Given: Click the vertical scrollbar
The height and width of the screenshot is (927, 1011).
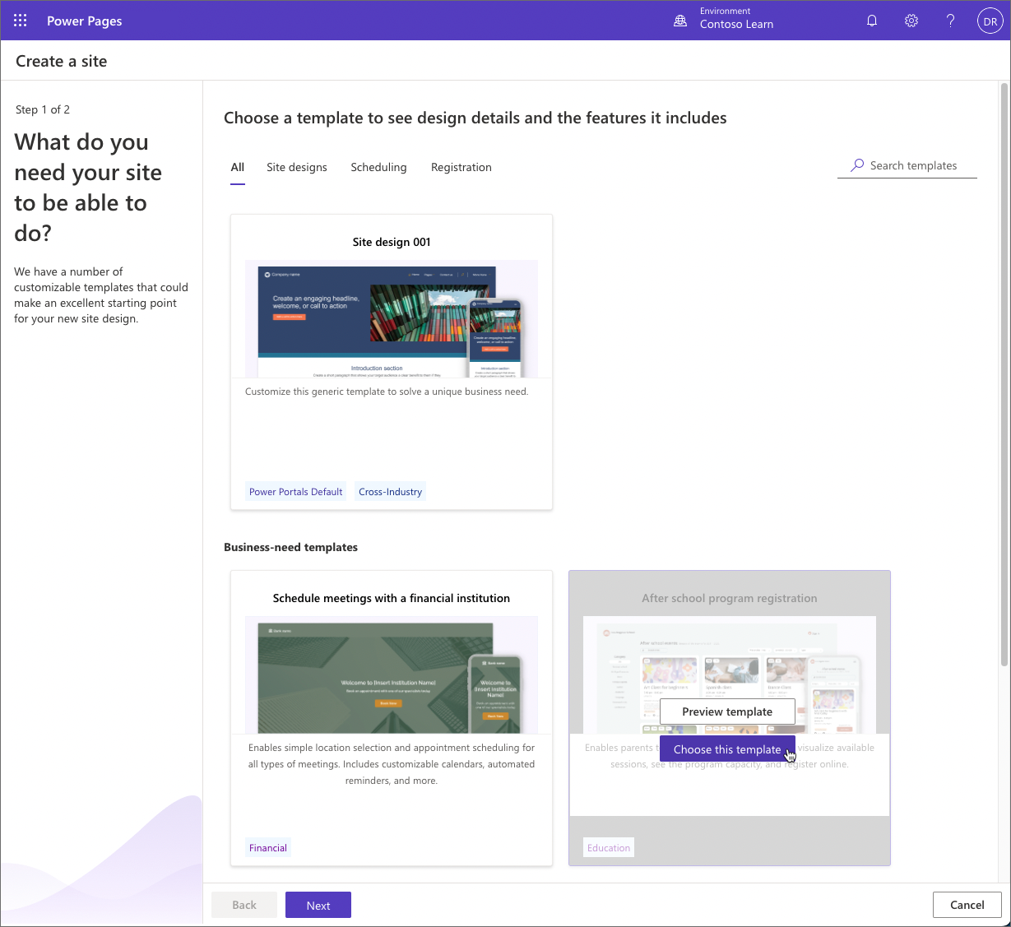Looking at the screenshot, I should click(x=1004, y=374).
